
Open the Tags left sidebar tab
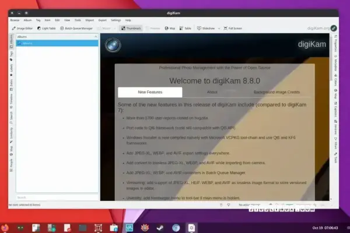coord(11,56)
